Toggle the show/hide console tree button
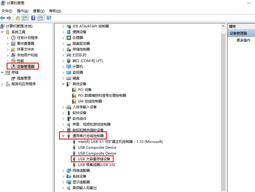 25,18
